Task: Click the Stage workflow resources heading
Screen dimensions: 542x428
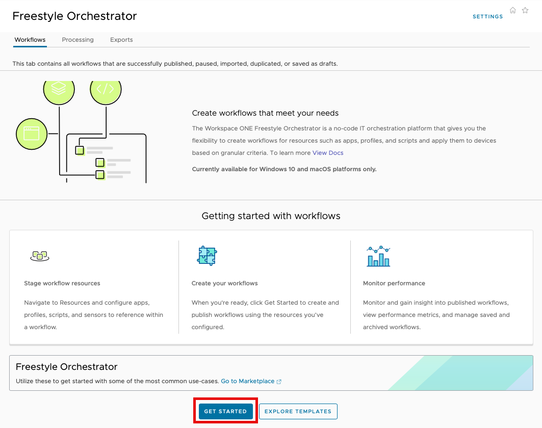Action: coord(62,283)
